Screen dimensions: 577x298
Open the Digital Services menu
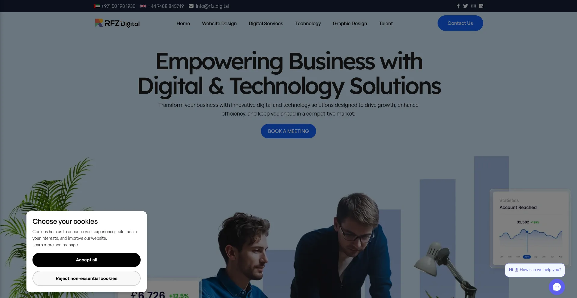[266, 23]
